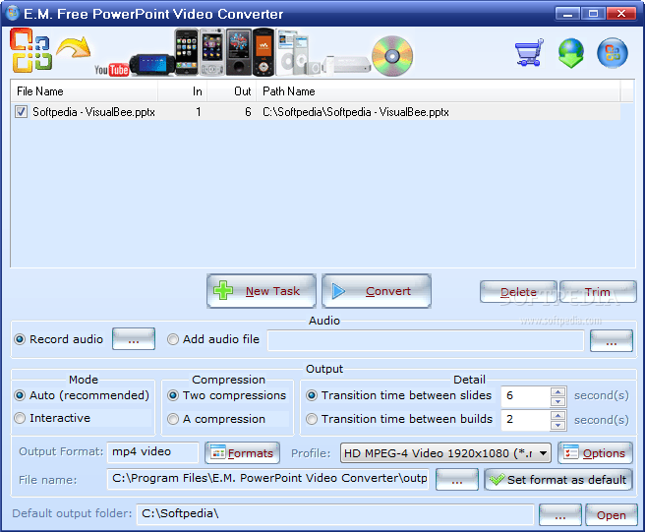Browse for the default output folder

coord(560,515)
